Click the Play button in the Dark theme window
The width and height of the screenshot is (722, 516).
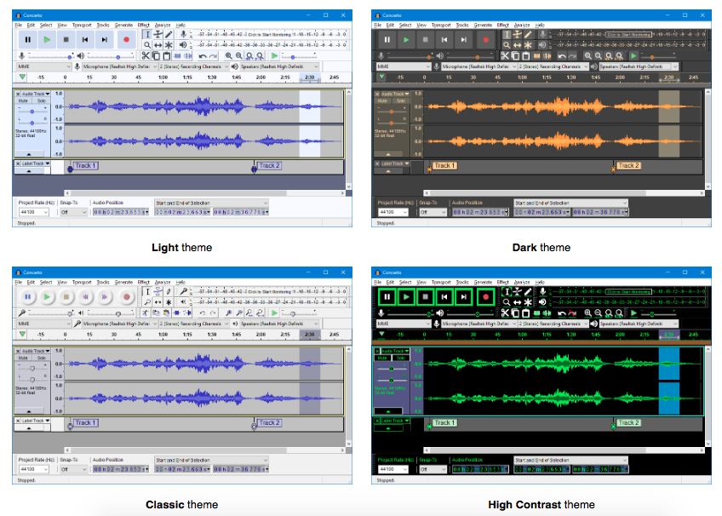(405, 39)
